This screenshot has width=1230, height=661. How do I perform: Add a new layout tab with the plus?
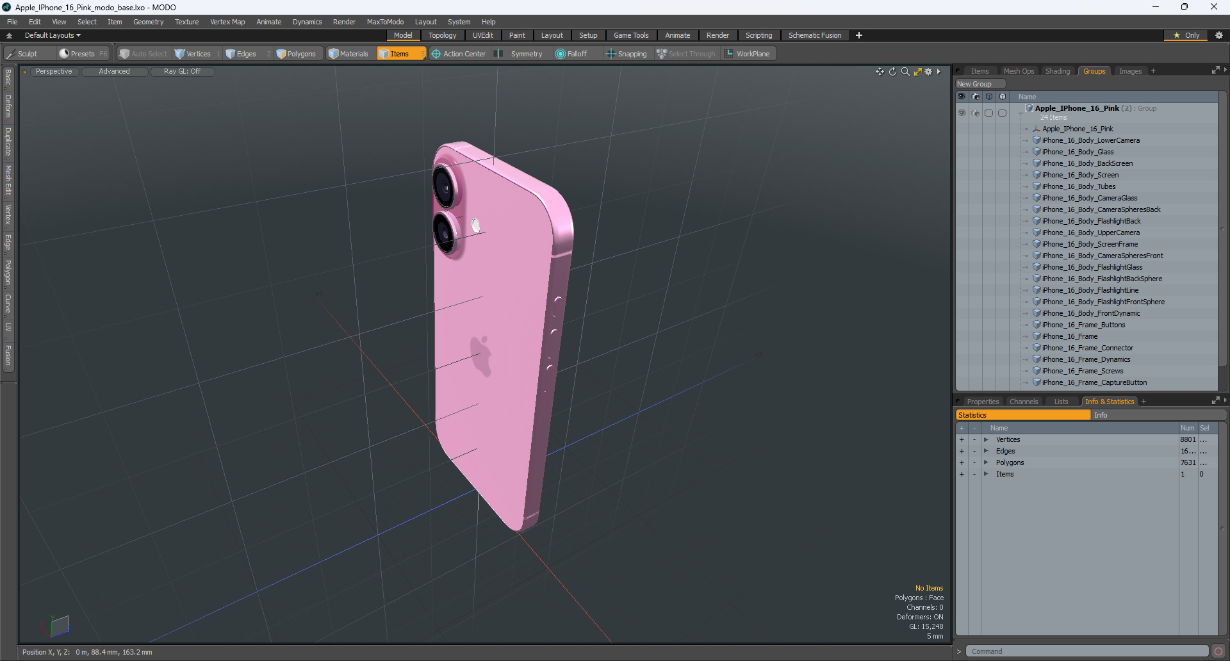click(859, 35)
